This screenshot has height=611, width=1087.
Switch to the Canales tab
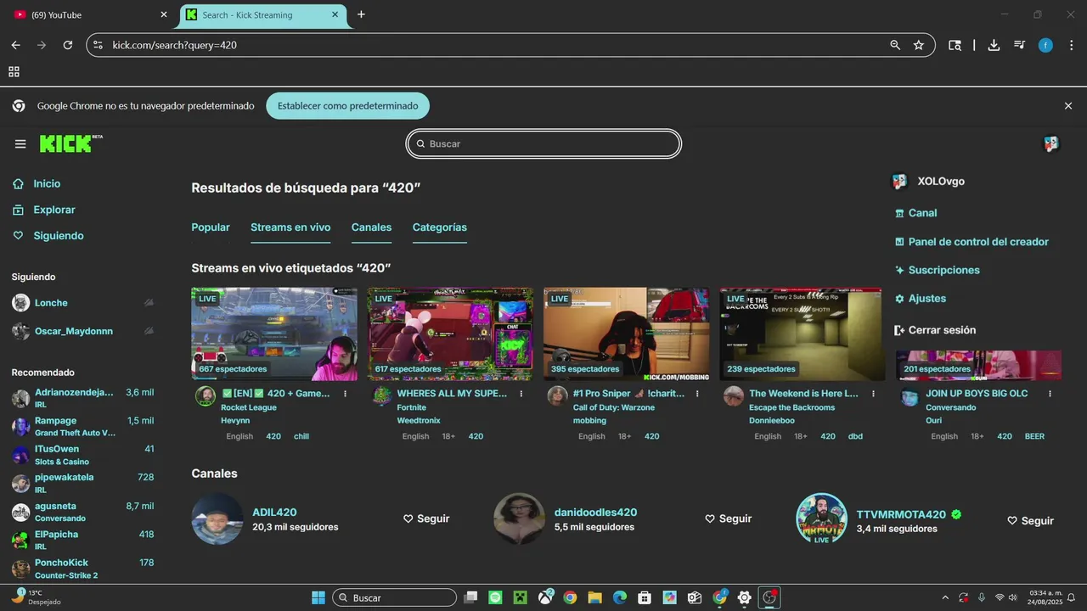(x=371, y=227)
